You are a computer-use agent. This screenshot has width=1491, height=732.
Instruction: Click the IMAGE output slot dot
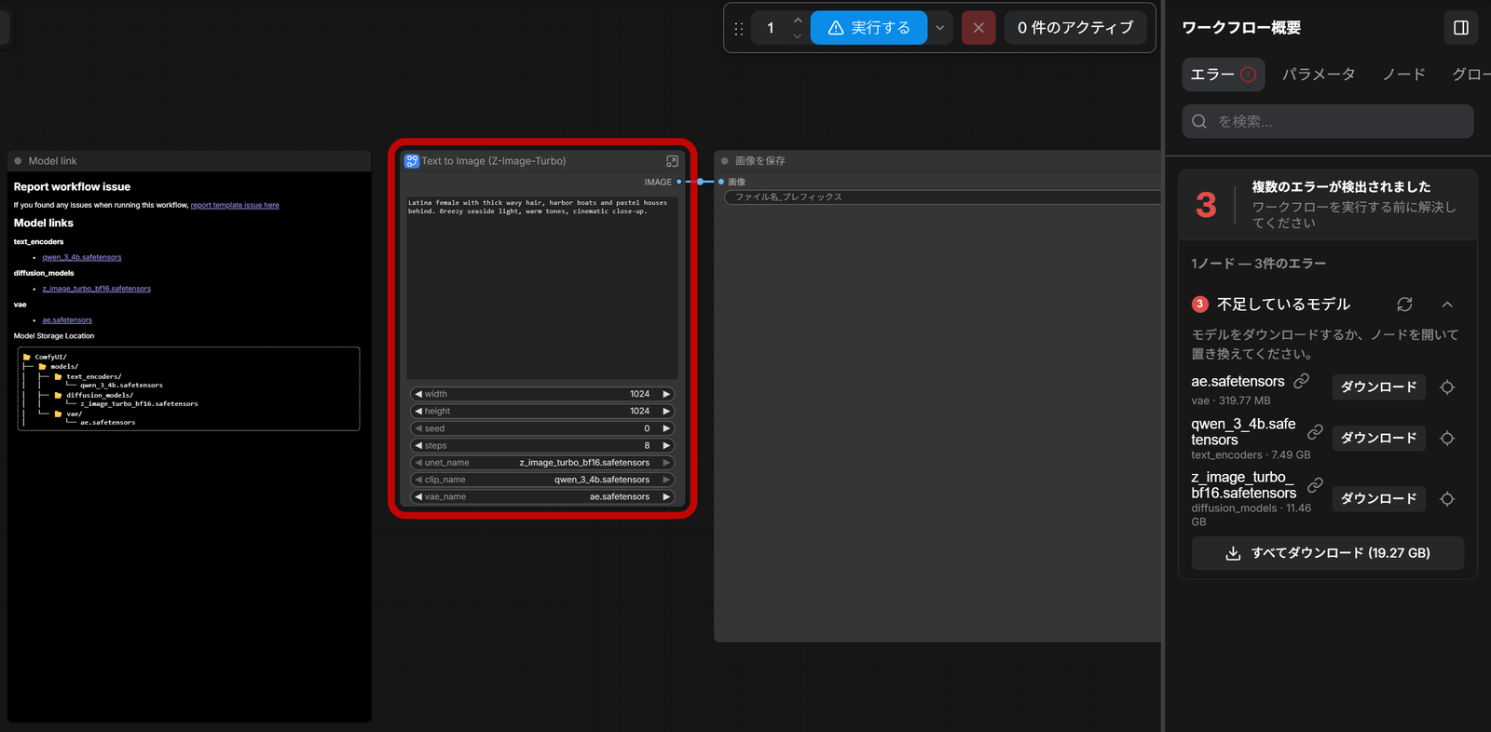click(679, 182)
